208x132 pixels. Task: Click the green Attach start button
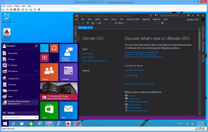120,23
